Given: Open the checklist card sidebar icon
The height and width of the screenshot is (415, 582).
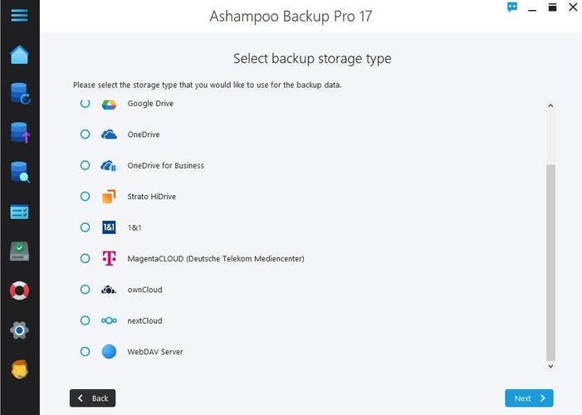Looking at the screenshot, I should pyautogui.click(x=19, y=212).
